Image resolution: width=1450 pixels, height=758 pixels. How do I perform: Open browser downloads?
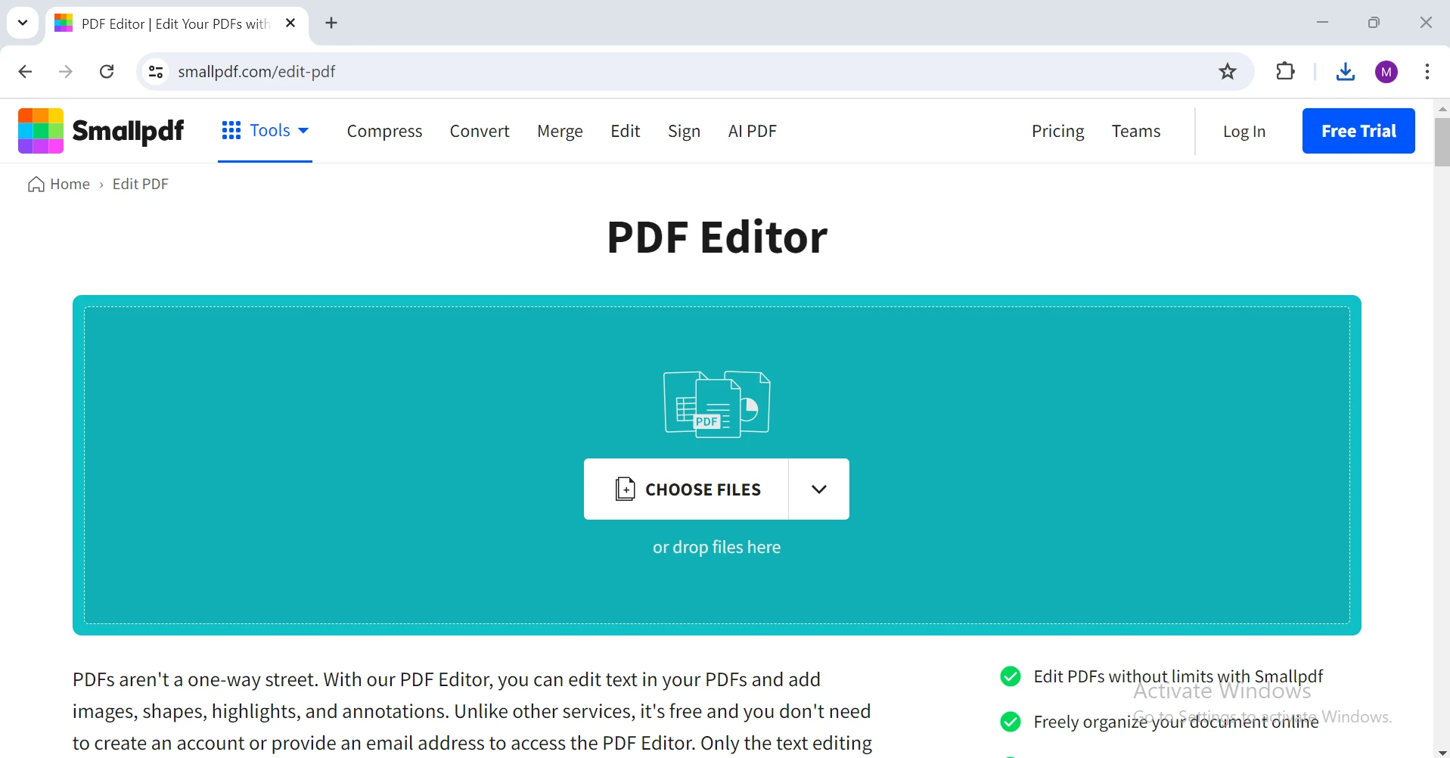[1345, 71]
